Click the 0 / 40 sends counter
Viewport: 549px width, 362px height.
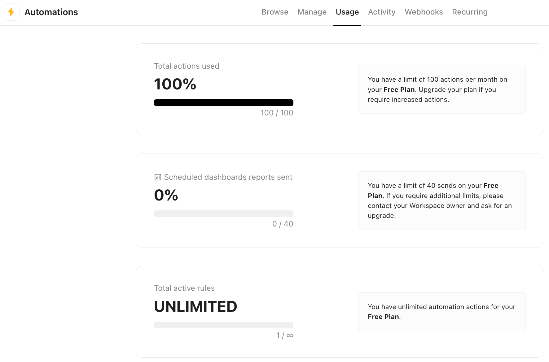[x=282, y=224]
